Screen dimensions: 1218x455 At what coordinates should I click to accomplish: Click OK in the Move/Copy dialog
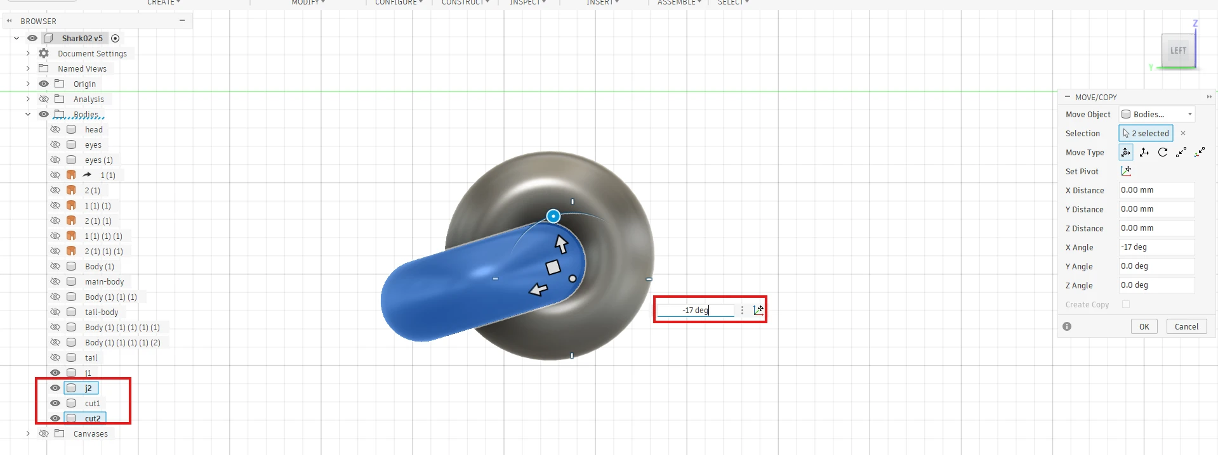pyautogui.click(x=1144, y=326)
